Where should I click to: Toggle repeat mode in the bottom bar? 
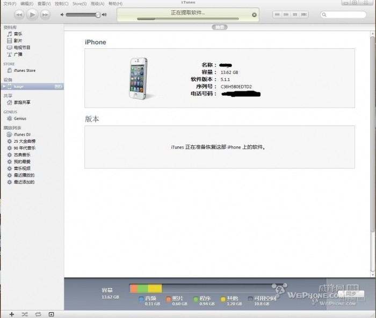pos(38,314)
